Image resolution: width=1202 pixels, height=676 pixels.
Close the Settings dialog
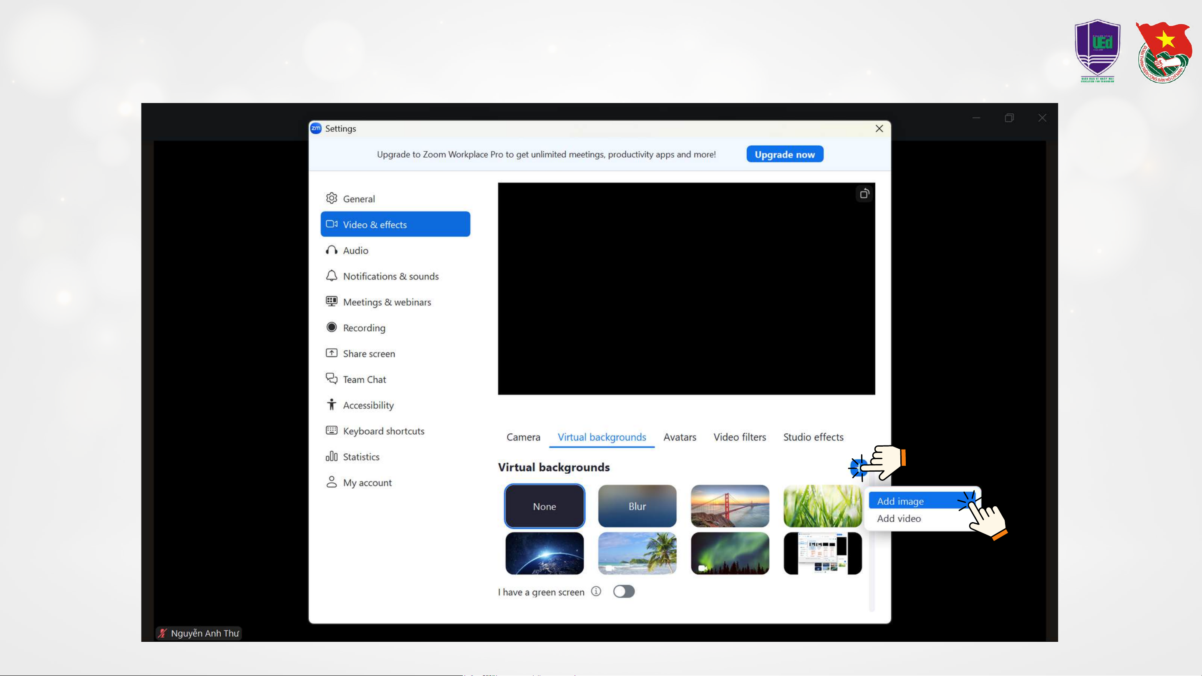coord(879,128)
